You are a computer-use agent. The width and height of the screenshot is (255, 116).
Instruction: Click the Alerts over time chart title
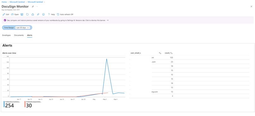(9, 53)
